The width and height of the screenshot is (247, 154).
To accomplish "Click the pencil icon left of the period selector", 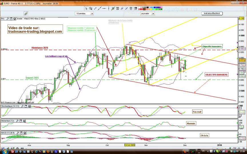I will tap(26, 13).
